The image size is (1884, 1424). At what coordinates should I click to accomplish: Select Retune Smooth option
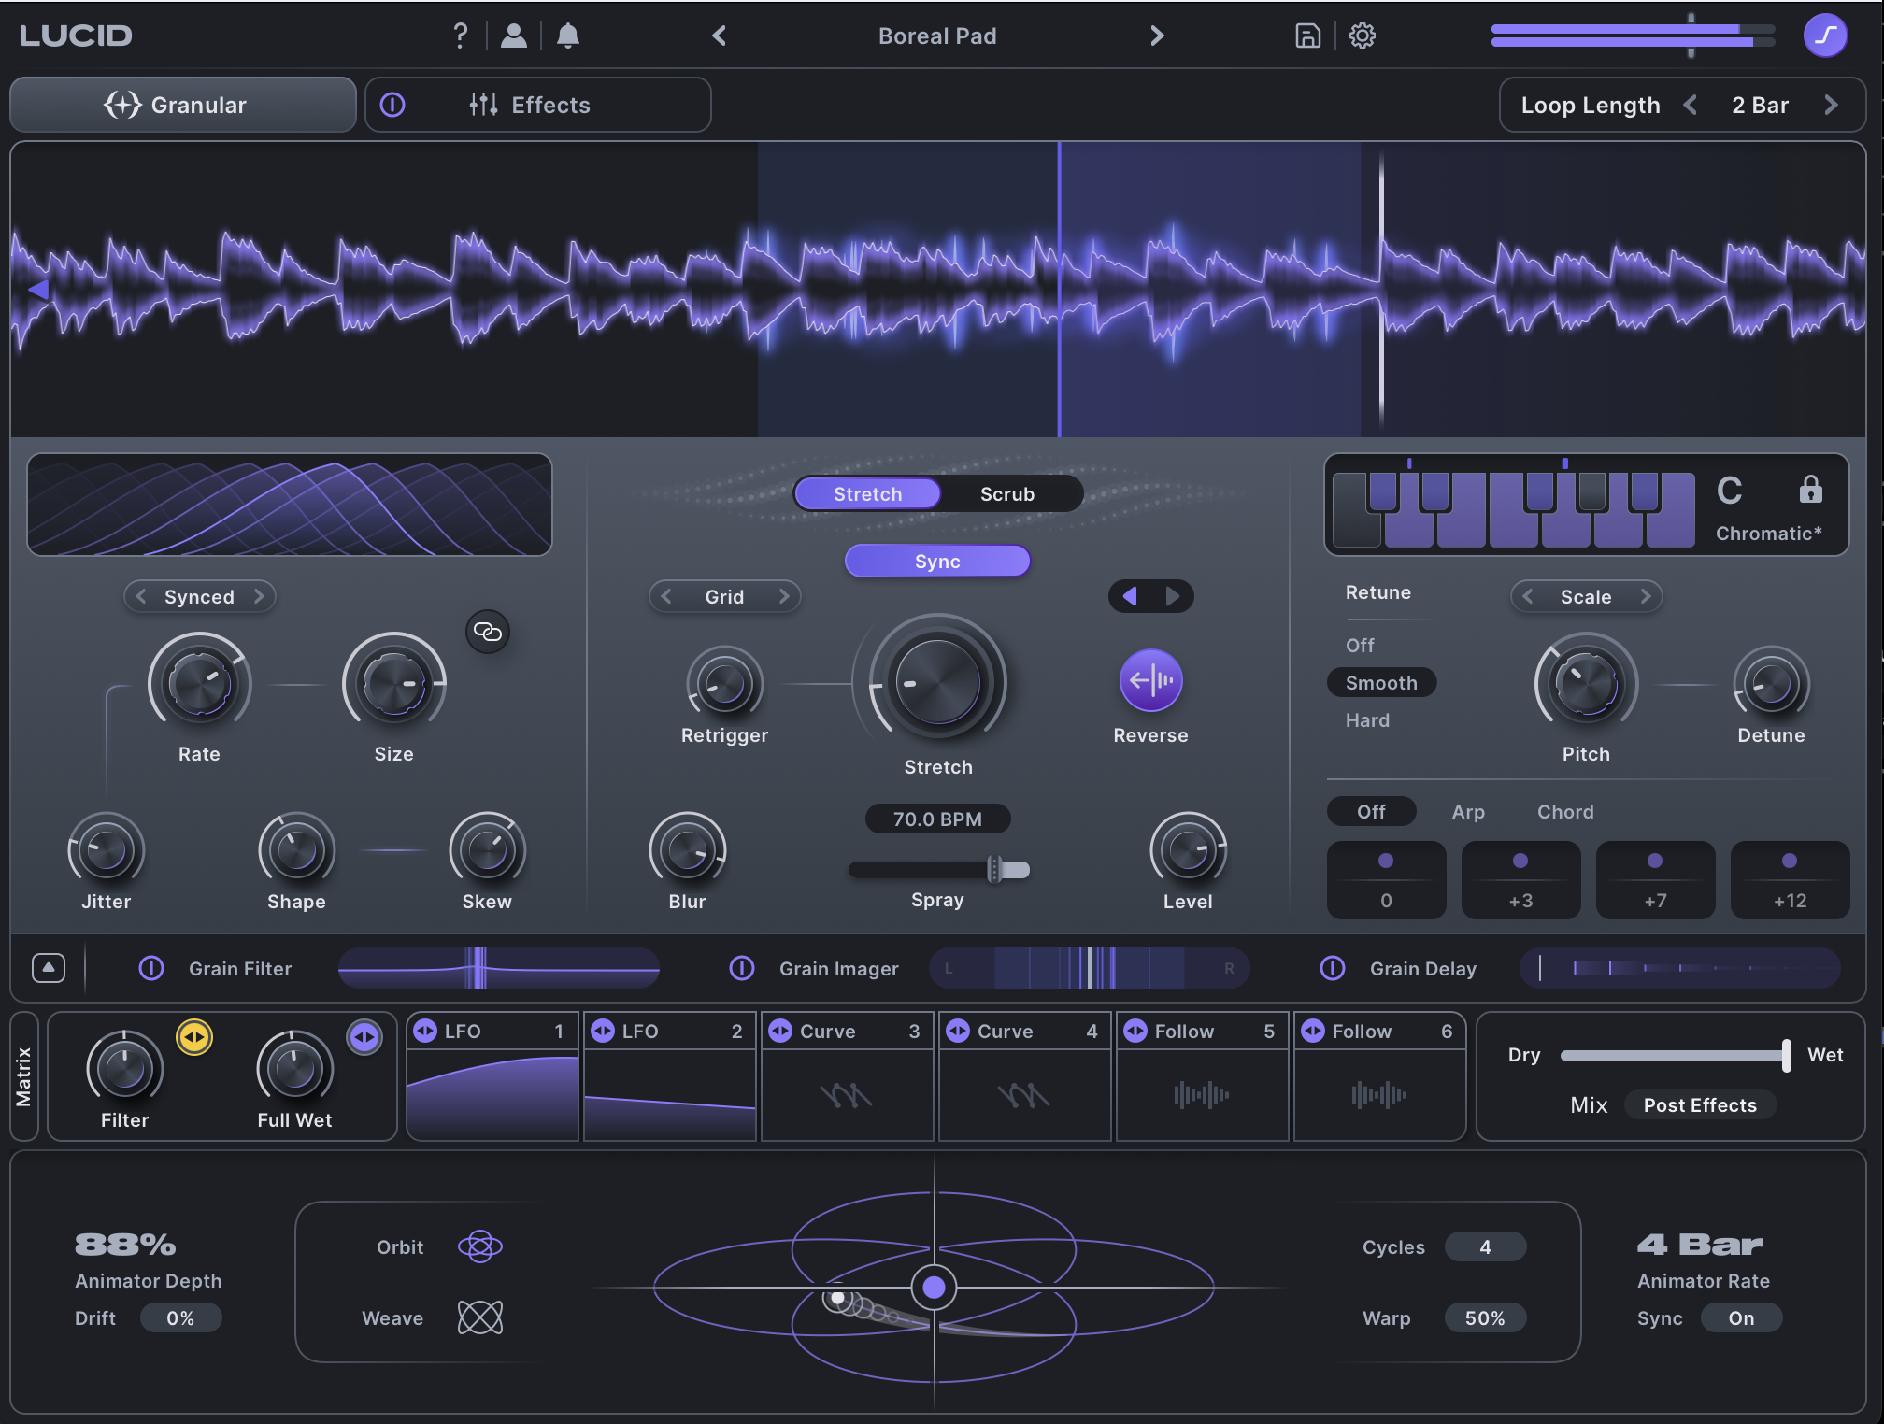(x=1381, y=682)
